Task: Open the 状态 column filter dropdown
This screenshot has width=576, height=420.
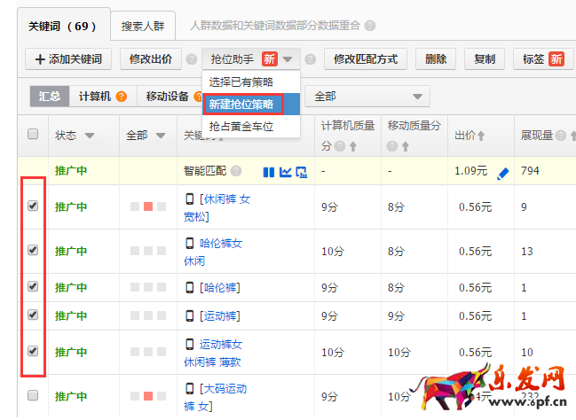Action: 90,136
